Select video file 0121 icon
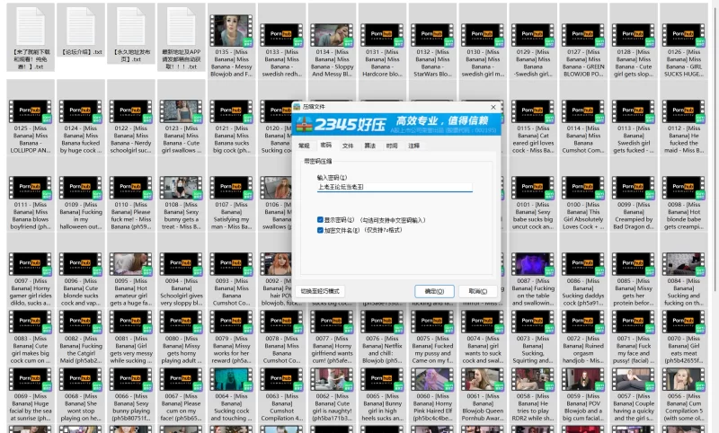719x433 pixels. tap(232, 111)
